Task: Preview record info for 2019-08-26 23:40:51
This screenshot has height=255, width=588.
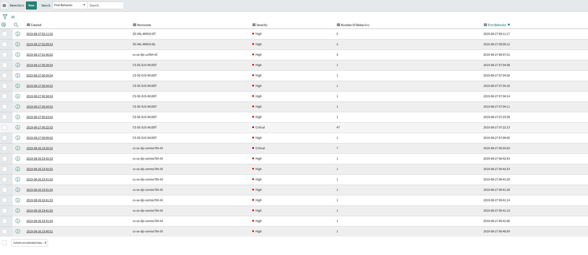Action: tap(18, 231)
